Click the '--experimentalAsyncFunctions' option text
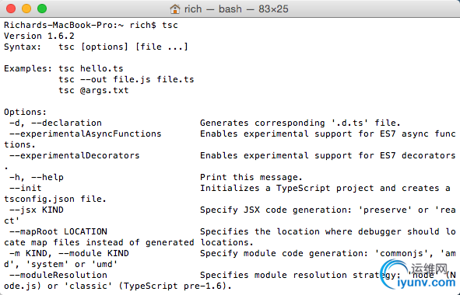 point(86,134)
